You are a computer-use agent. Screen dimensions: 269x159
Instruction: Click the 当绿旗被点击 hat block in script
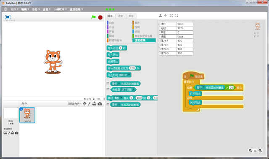click(x=193, y=76)
